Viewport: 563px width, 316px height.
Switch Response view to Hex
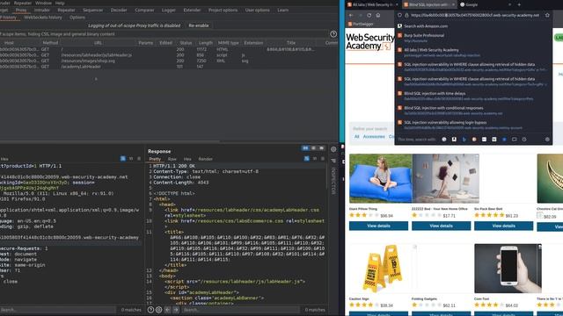187,159
